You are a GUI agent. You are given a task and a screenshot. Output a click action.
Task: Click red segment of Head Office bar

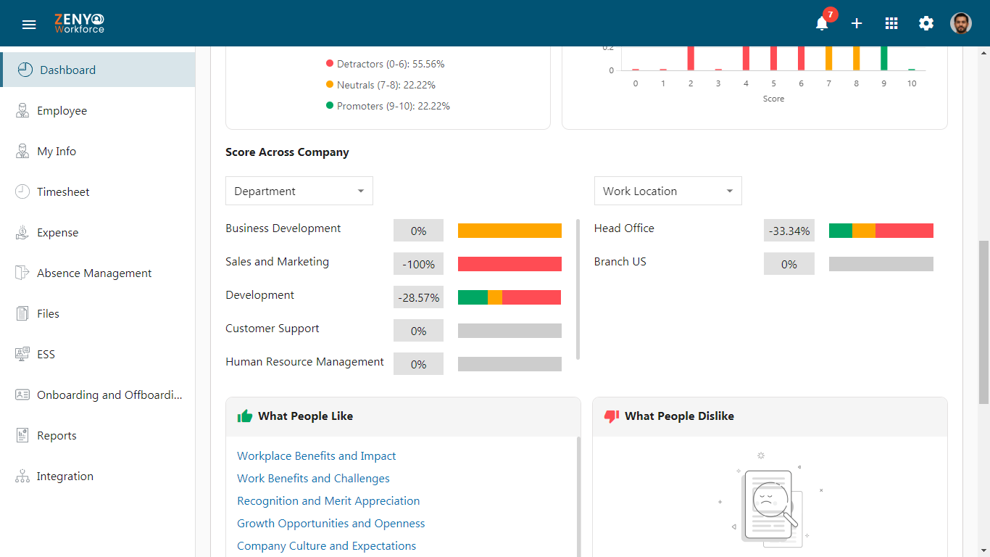(x=904, y=231)
